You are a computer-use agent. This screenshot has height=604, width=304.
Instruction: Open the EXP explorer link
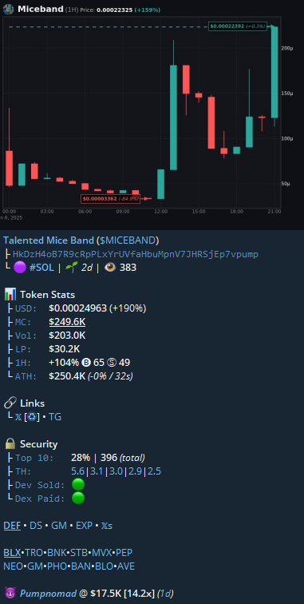click(85, 526)
